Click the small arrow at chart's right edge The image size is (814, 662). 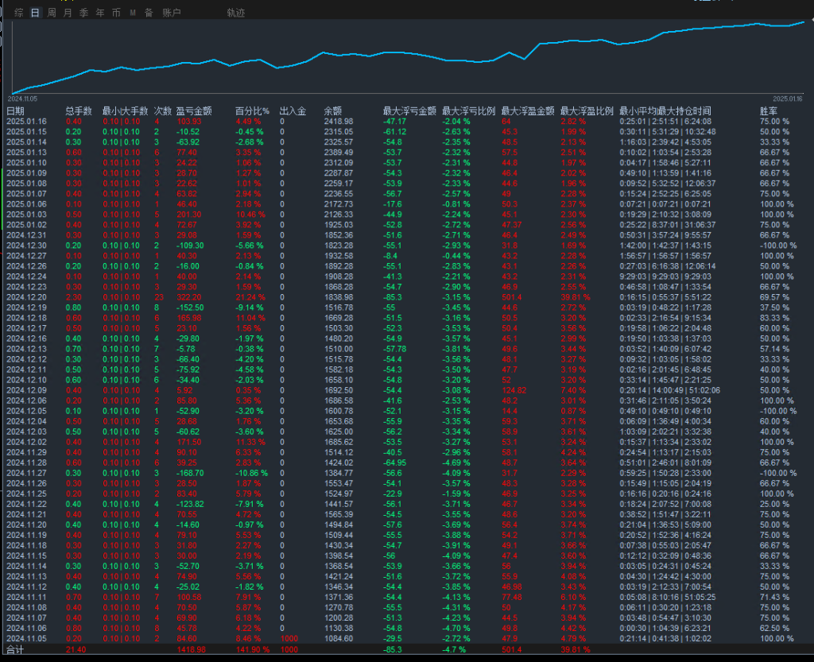[x=810, y=19]
